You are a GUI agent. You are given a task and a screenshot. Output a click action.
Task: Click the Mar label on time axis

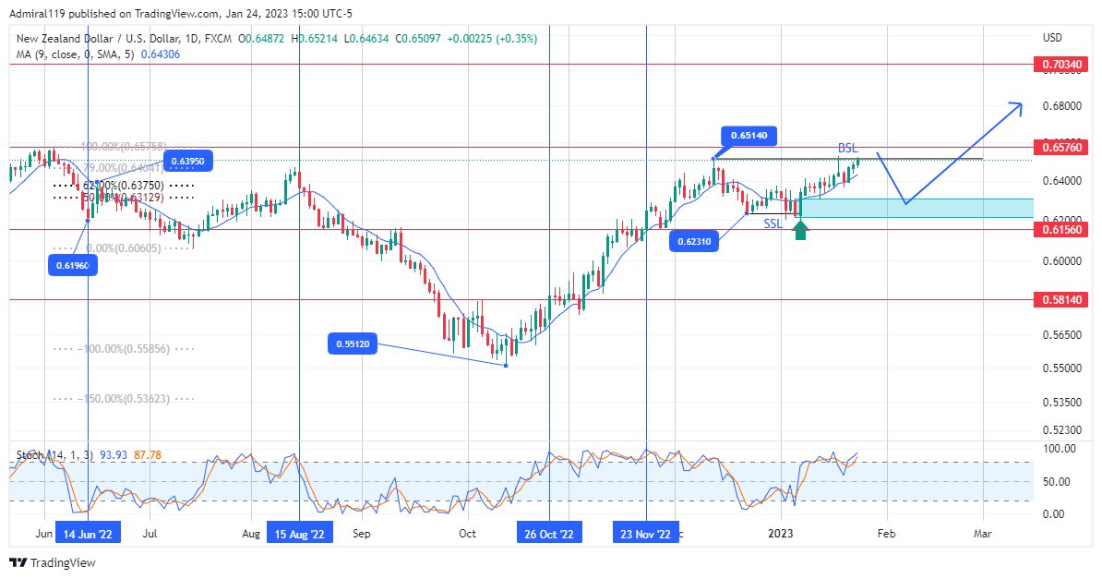point(983,534)
